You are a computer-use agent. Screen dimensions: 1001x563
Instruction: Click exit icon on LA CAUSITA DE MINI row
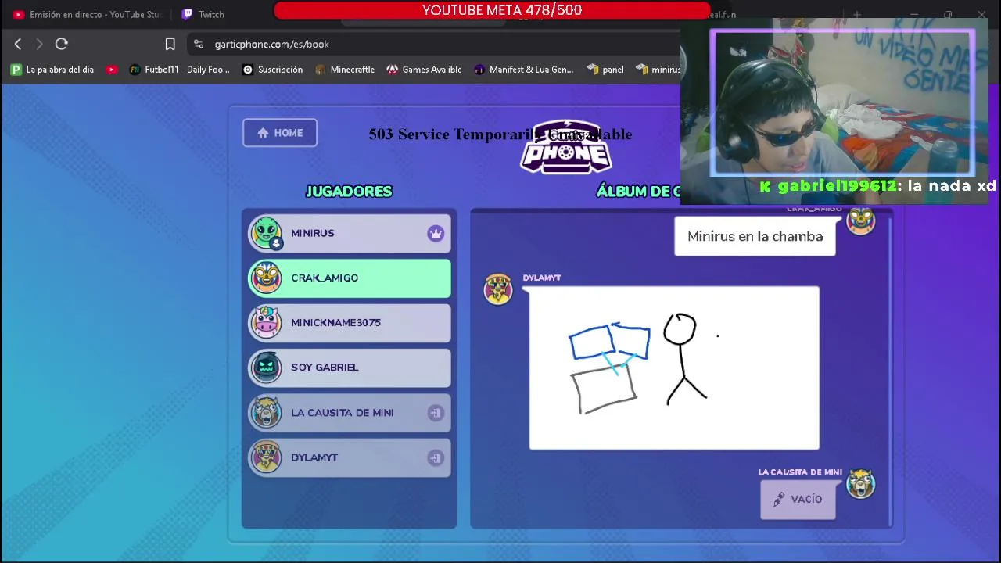(x=436, y=413)
